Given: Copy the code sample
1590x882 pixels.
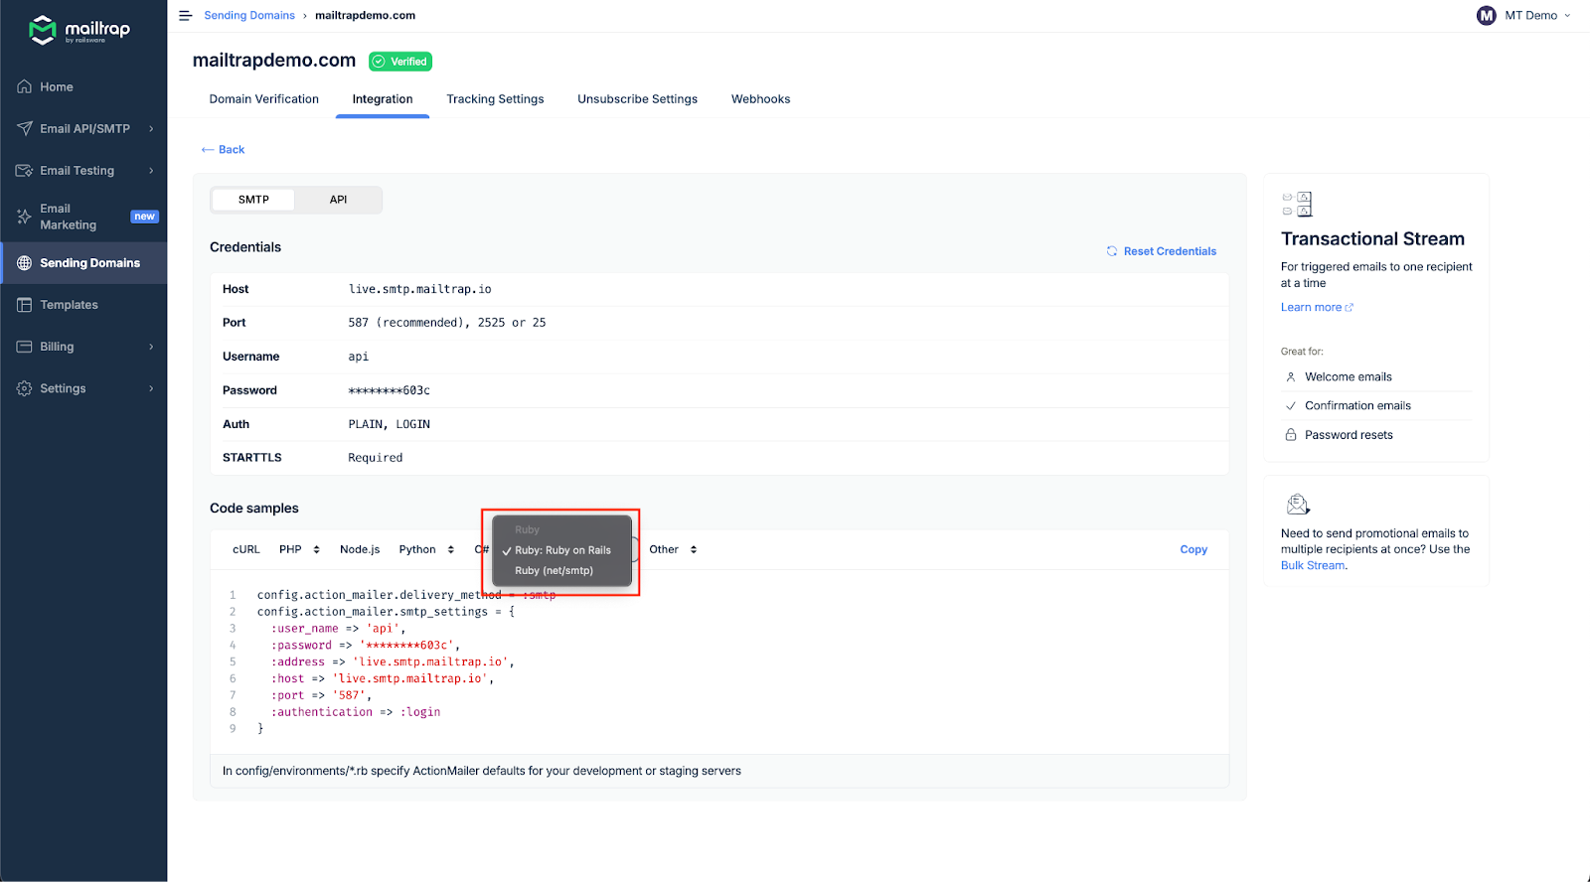Looking at the screenshot, I should [1192, 549].
